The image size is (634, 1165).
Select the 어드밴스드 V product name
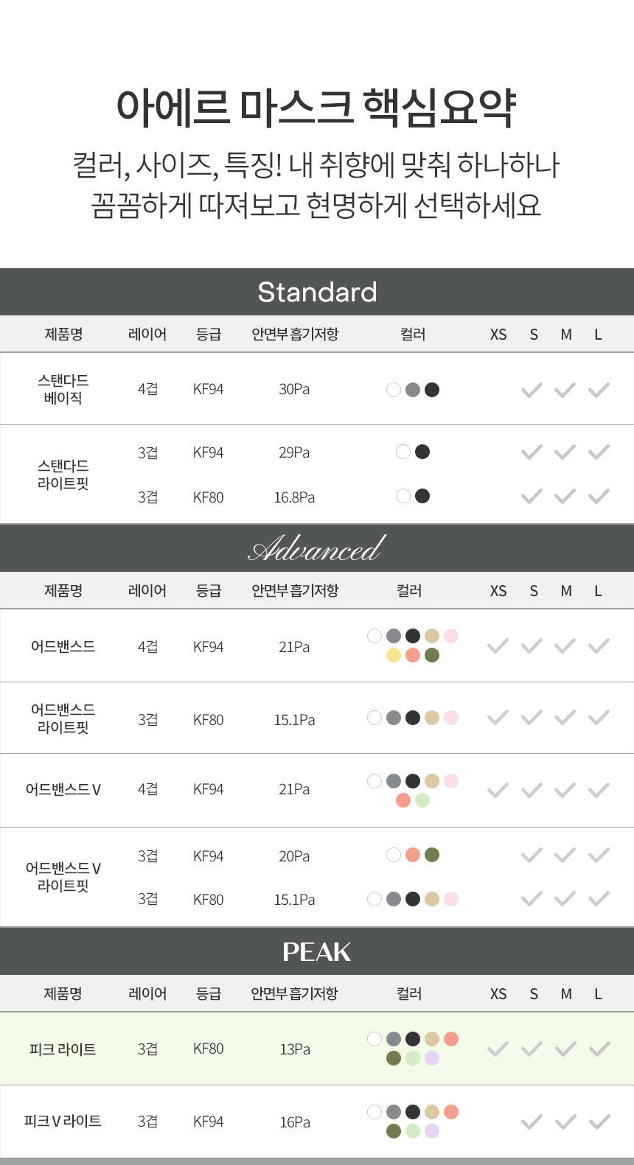tap(63, 790)
